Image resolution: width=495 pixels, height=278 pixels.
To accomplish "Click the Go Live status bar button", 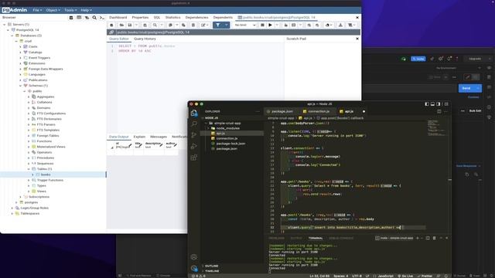I will coord(405,276).
